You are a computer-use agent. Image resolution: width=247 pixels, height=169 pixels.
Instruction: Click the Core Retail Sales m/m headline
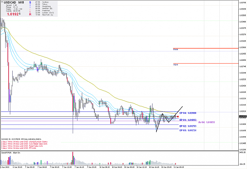(x=24, y=144)
